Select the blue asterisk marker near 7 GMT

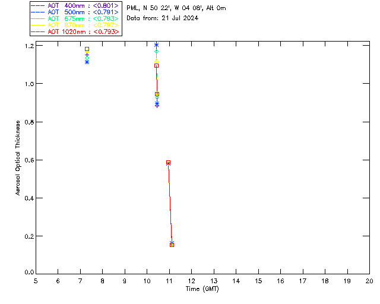[87, 62]
